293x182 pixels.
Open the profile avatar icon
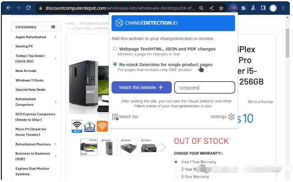[273, 8]
